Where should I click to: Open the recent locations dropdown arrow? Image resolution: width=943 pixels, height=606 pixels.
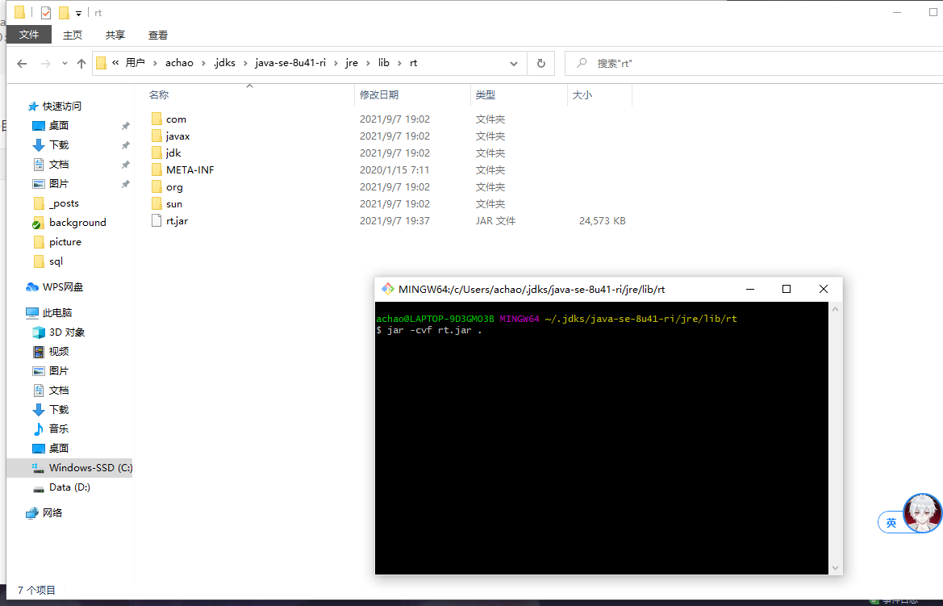click(65, 64)
